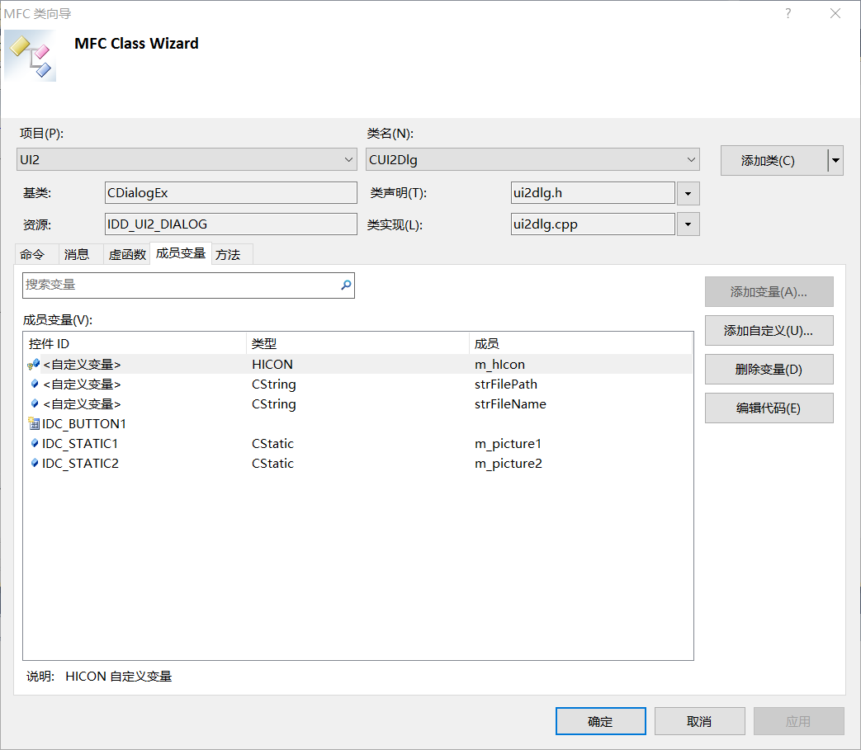Select the m_picture2 member cell
This screenshot has height=750, width=861.
click(x=509, y=463)
